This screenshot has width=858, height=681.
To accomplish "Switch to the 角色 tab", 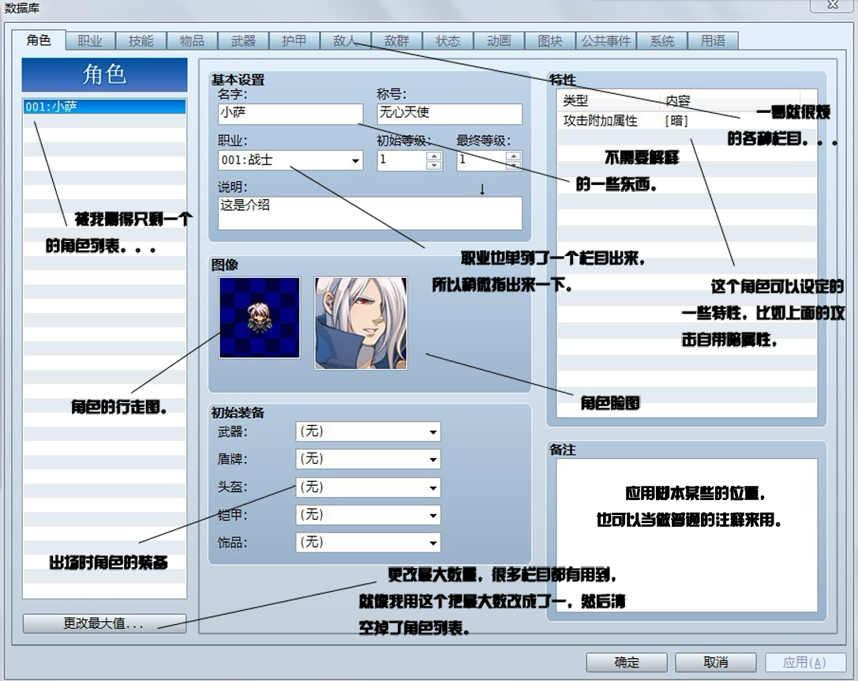I will click(39, 40).
